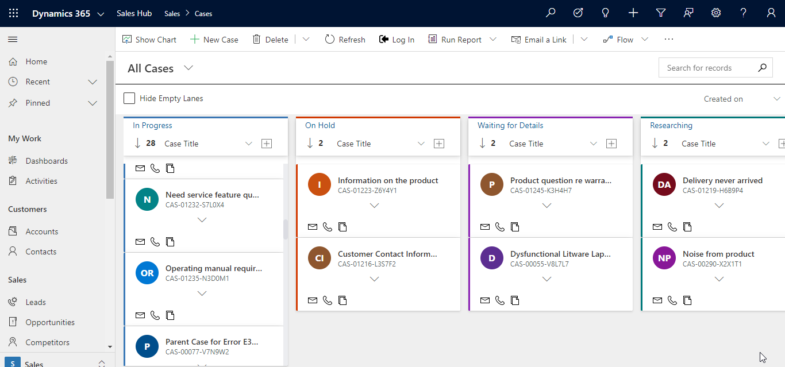
Task: Open the Run Report dropdown arrow
Action: point(493,39)
